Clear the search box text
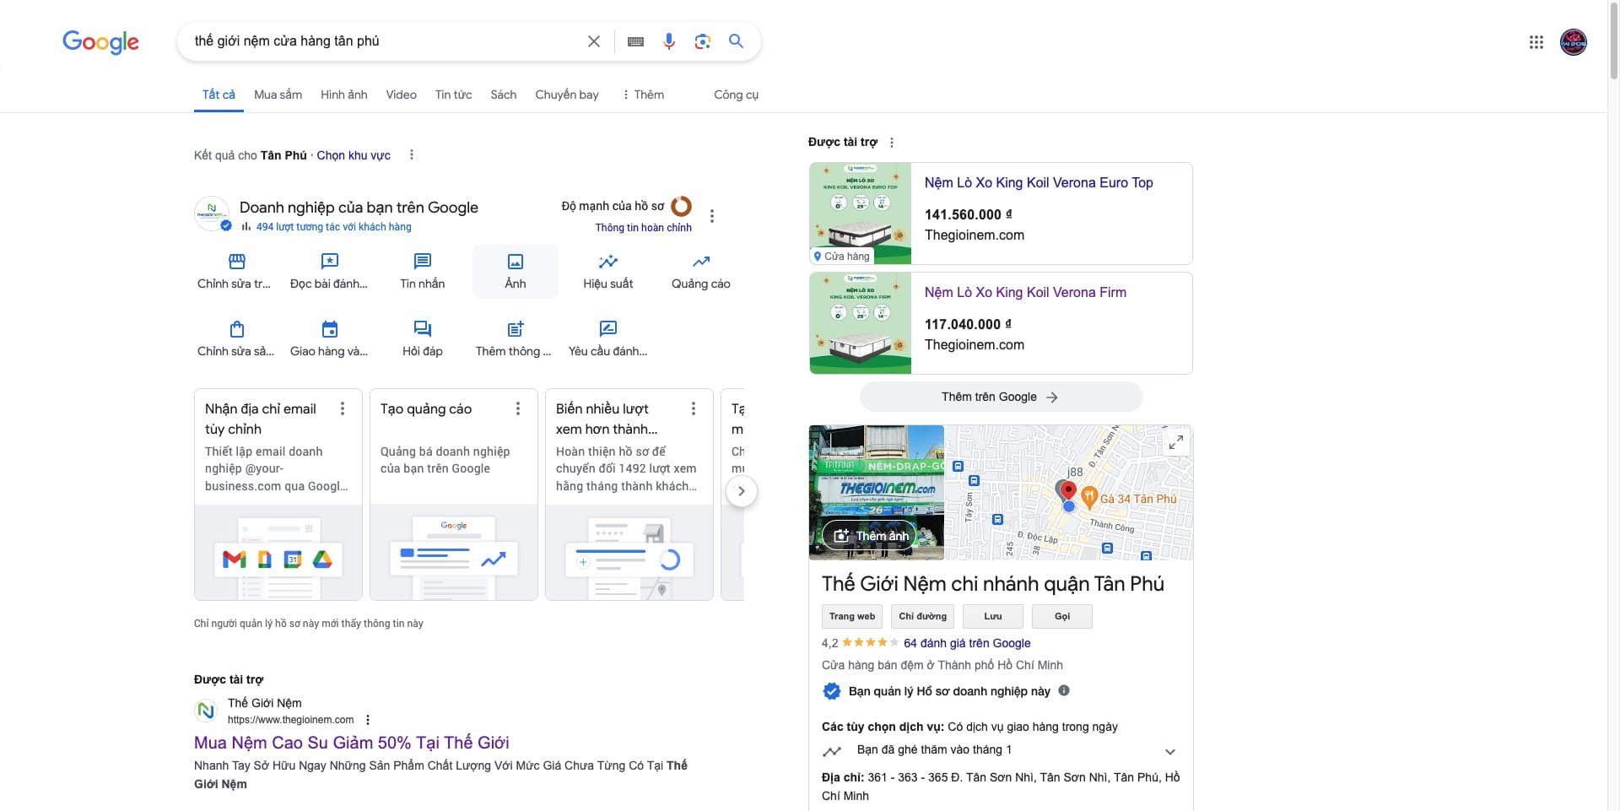This screenshot has width=1620, height=811. coord(594,41)
